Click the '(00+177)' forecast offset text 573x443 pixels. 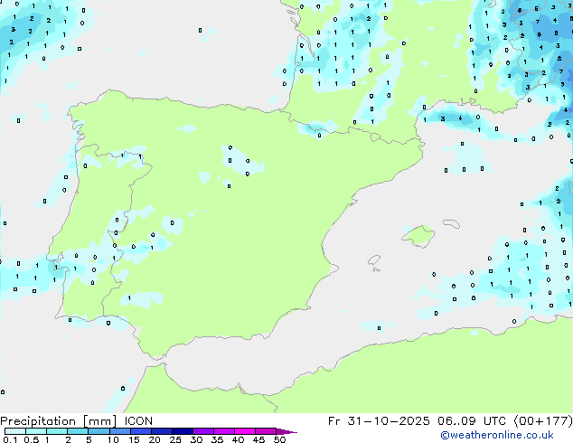coord(543,421)
